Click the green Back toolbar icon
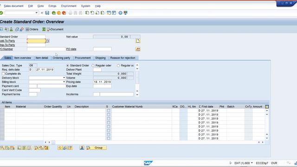The width and height of the screenshot is (297, 167). tap(54, 13)
